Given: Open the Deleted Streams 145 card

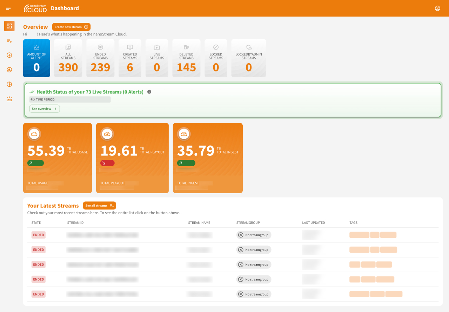Looking at the screenshot, I should tap(186, 58).
